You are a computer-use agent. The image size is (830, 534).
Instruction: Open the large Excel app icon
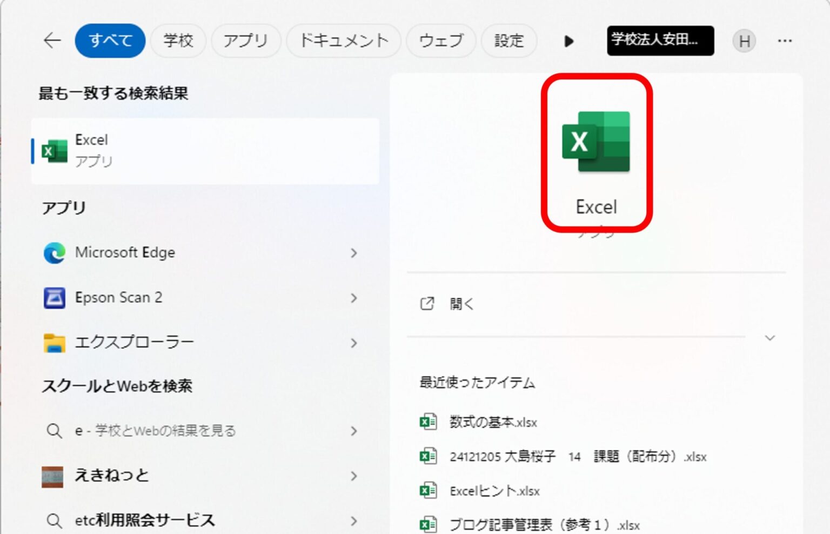click(x=596, y=142)
